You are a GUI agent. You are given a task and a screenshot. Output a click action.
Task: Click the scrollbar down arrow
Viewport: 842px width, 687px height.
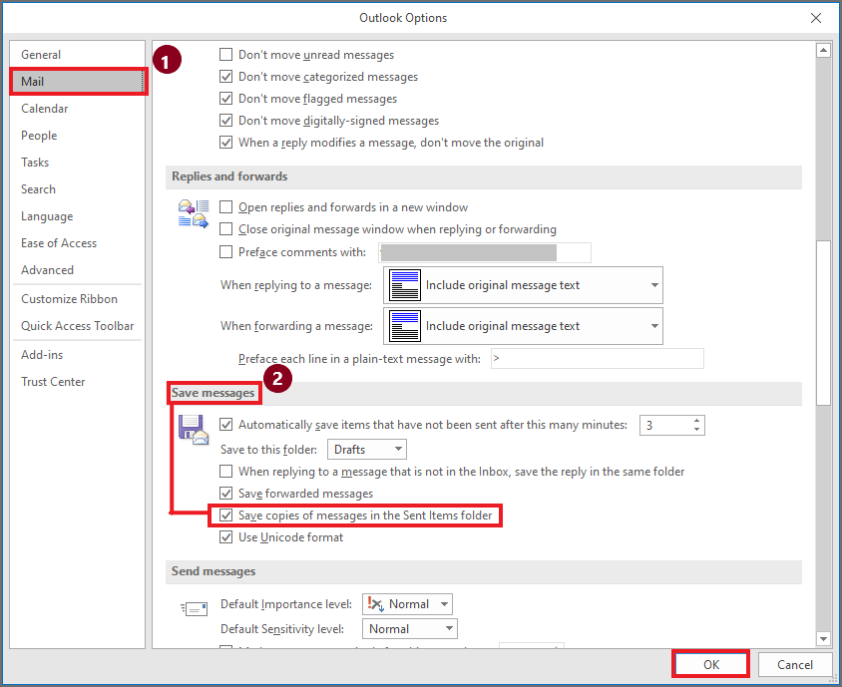(x=823, y=638)
